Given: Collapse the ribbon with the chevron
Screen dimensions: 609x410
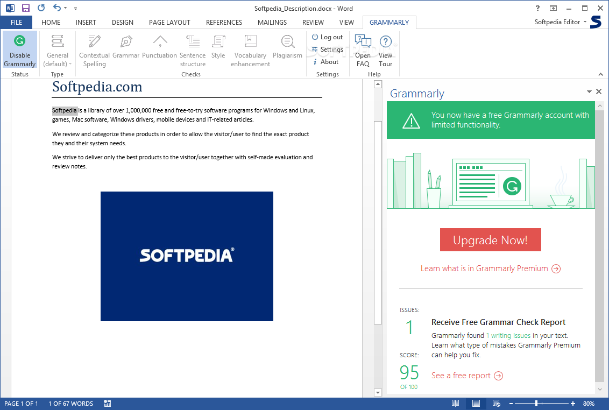Looking at the screenshot, I should point(600,74).
